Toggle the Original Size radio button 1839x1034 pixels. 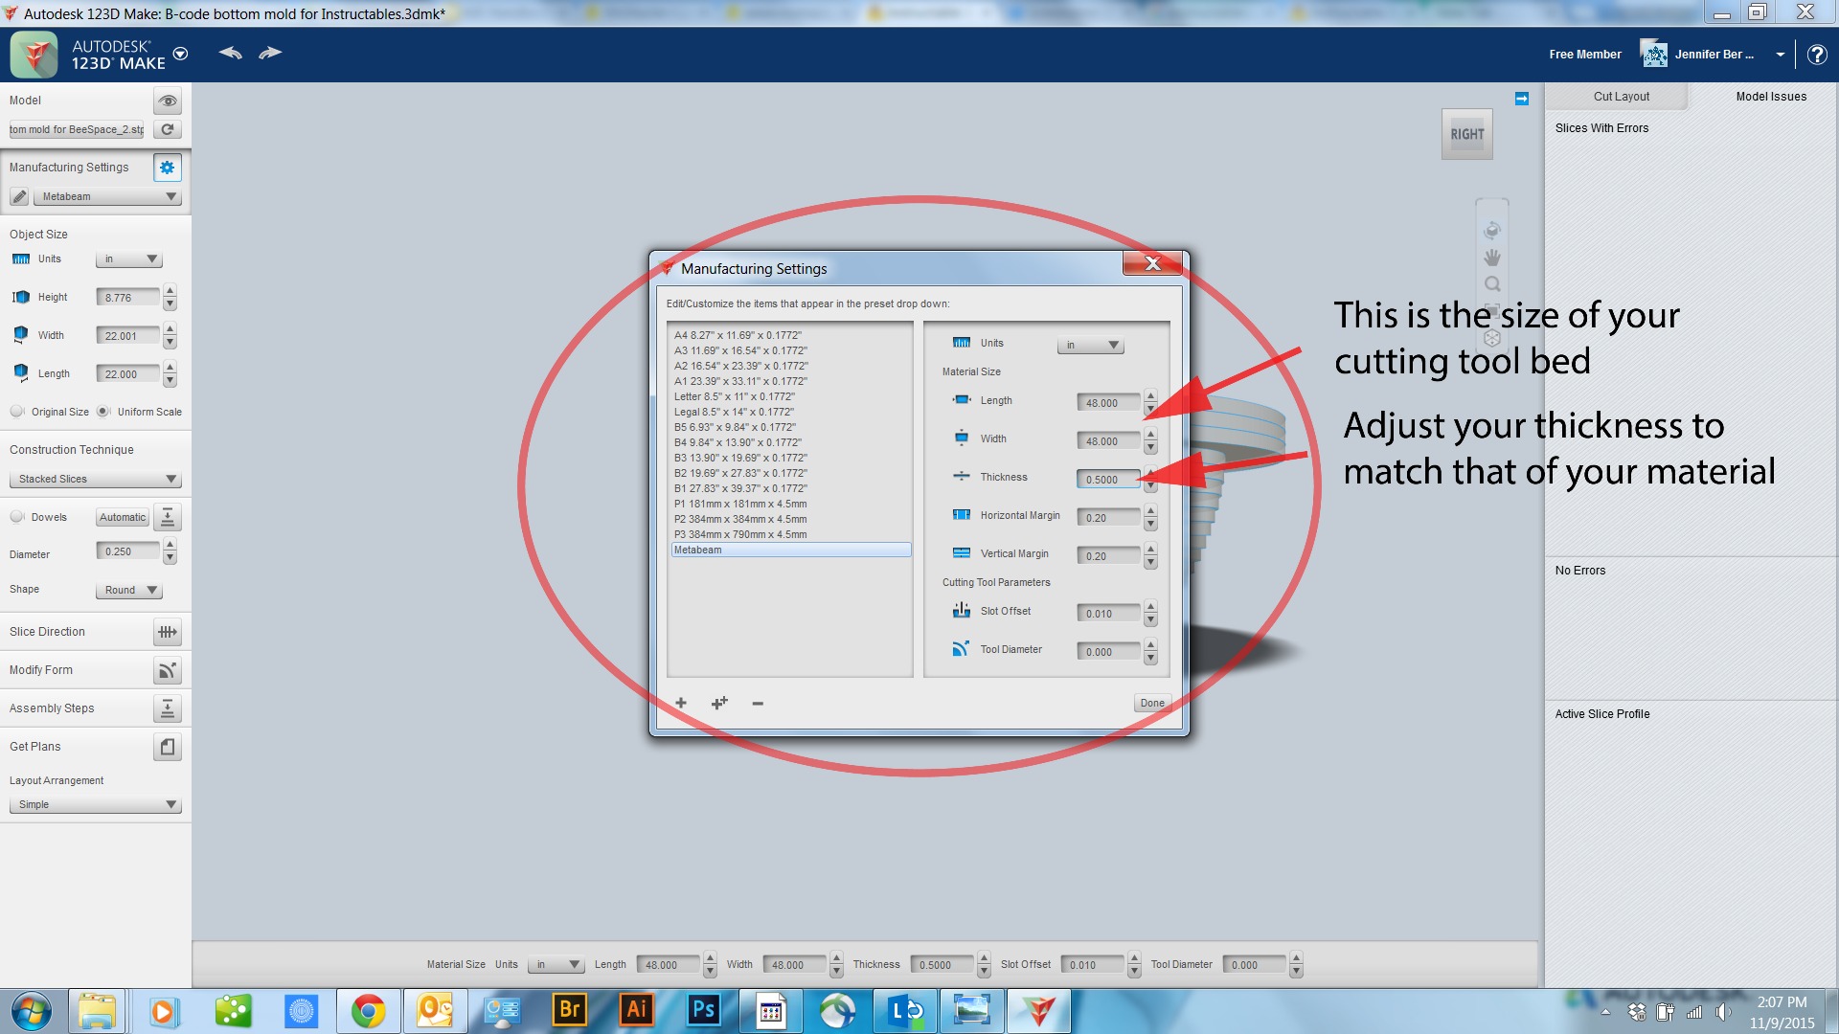pos(17,411)
